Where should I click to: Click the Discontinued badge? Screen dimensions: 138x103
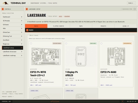57,43
